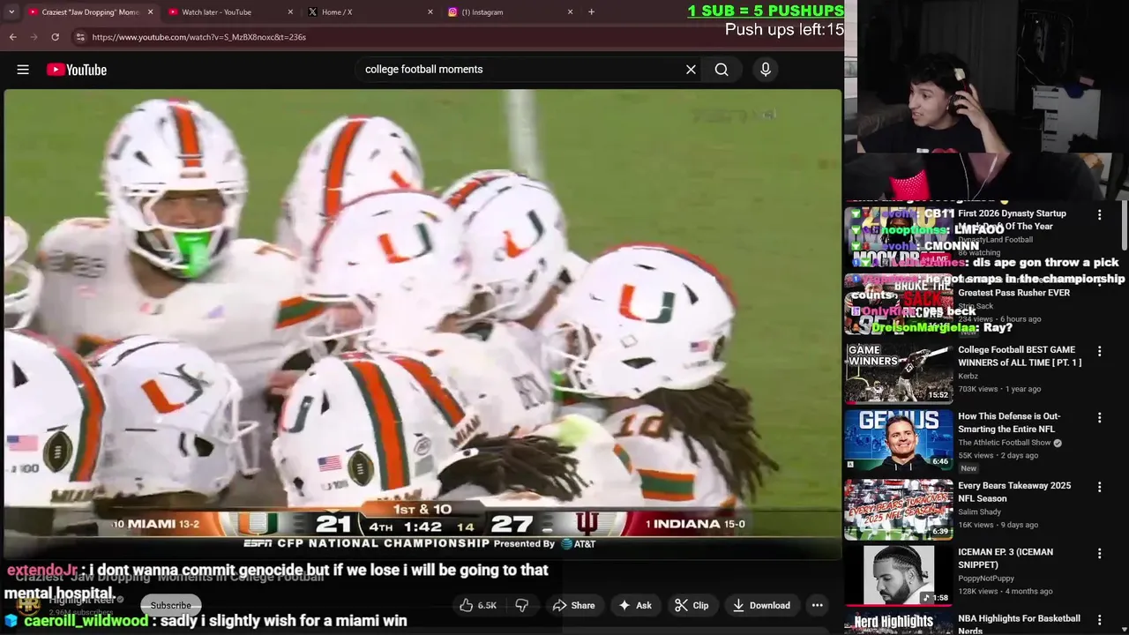Open options for First 2026 Dynasty Startup video

click(1099, 215)
